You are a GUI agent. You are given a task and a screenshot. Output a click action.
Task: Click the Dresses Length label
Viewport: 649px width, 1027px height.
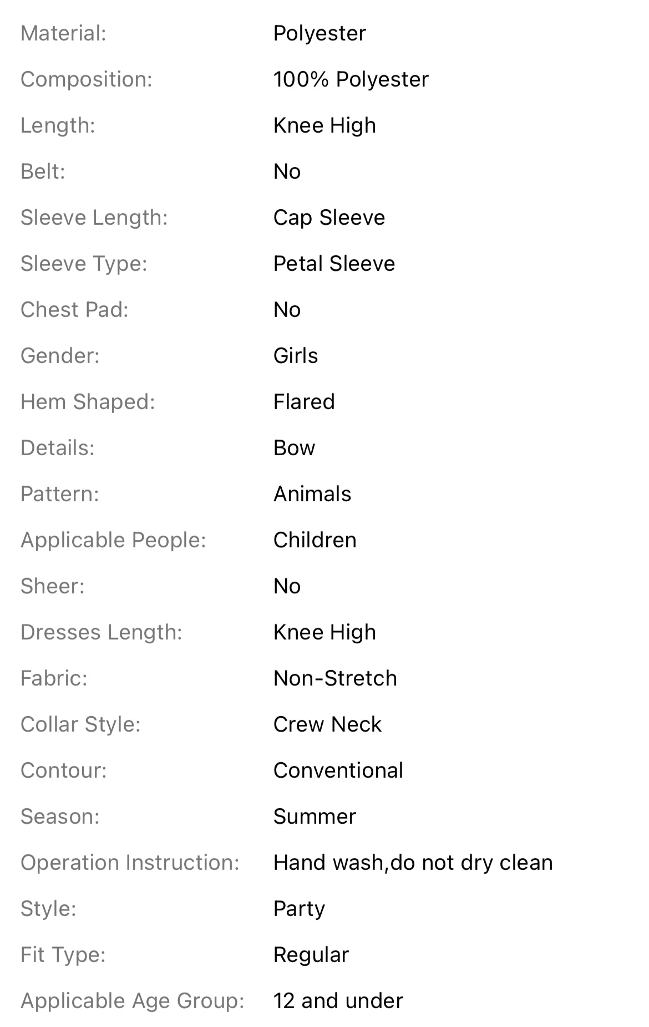click(x=101, y=632)
